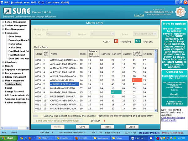Expand Reports tree node
Image resolution: width=188 pixels, height=141 pixels.
pos(3,66)
